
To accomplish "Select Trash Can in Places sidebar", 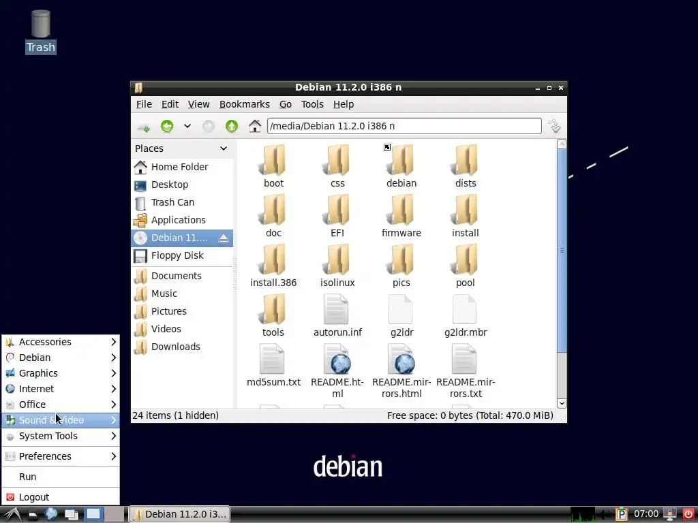I will coord(182,202).
